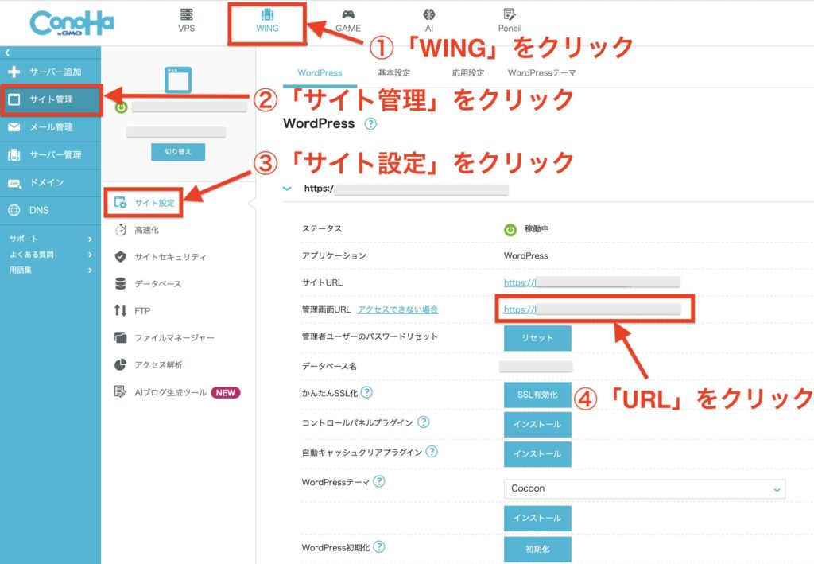This screenshot has height=564, width=814.
Task: Switch to the 基本設定 tab
Action: coord(393,73)
